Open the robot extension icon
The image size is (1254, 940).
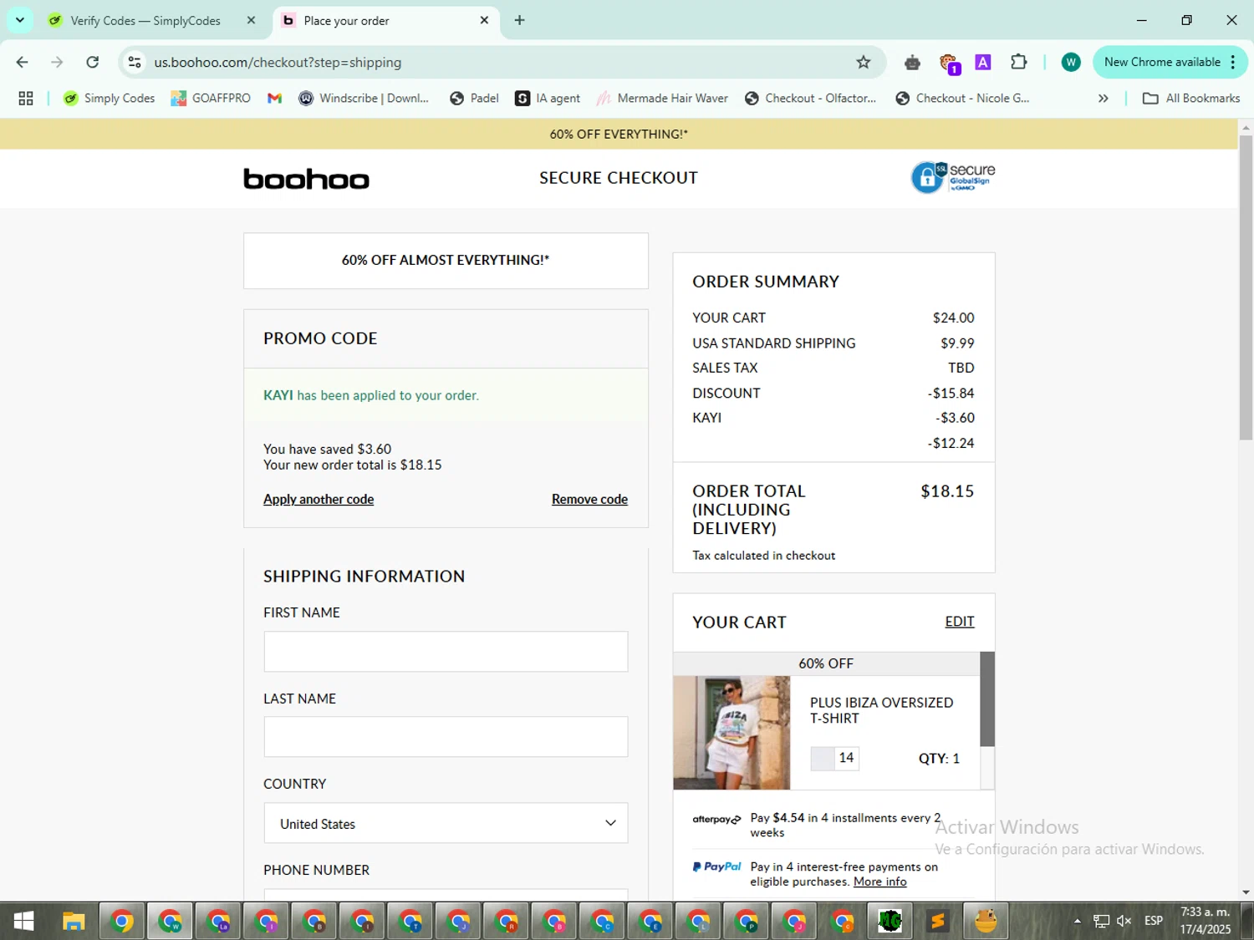912,62
